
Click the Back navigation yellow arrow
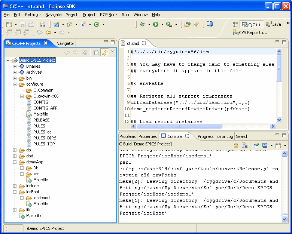[x=48, y=33]
